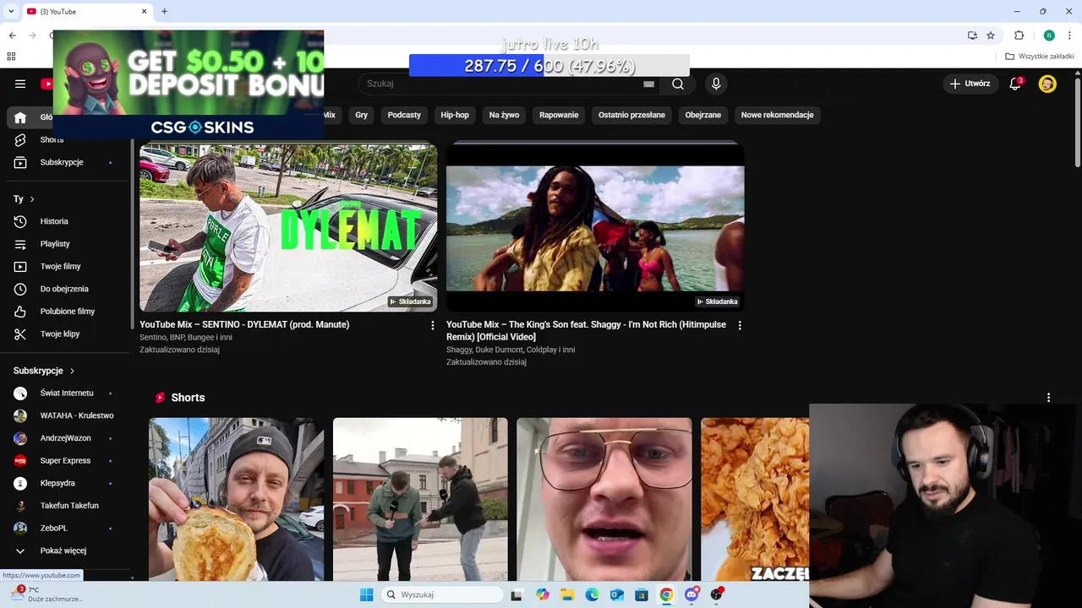This screenshot has width=1082, height=608.
Task: Open a new browser tab
Action: coord(164,11)
